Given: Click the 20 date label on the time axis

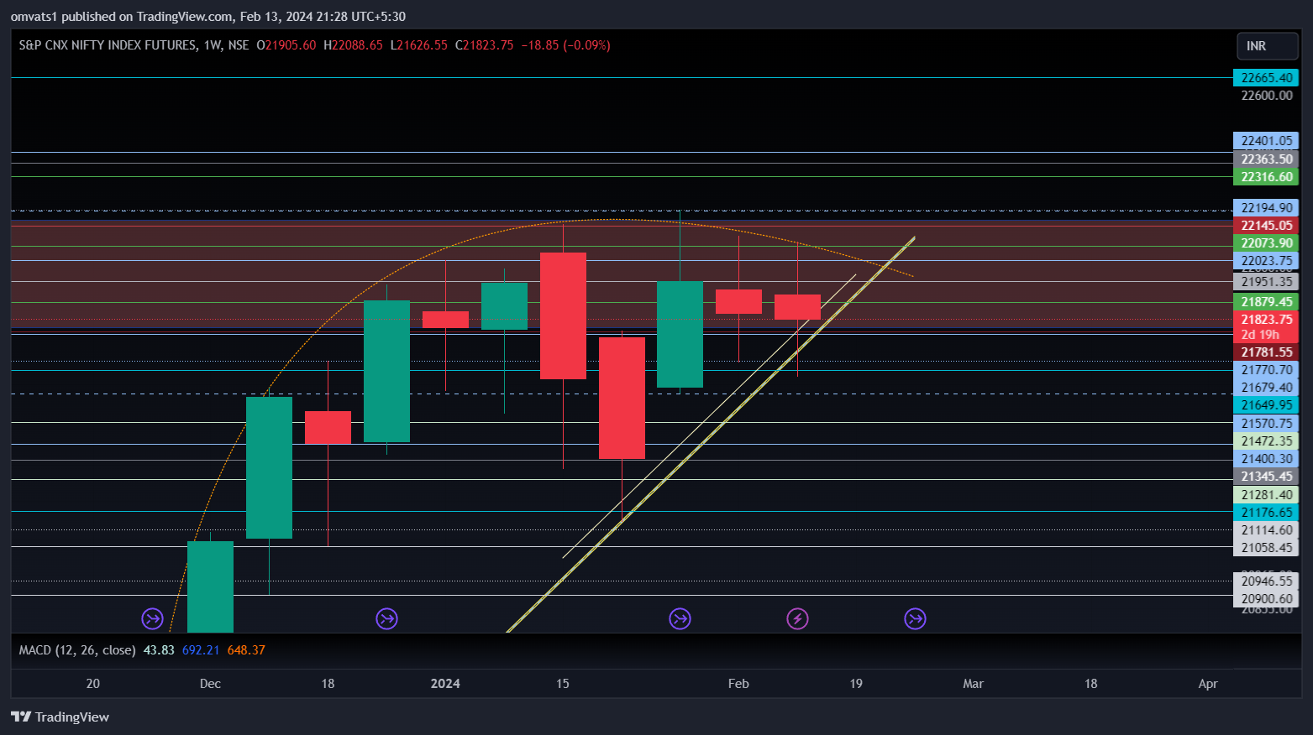Looking at the screenshot, I should tap(93, 684).
